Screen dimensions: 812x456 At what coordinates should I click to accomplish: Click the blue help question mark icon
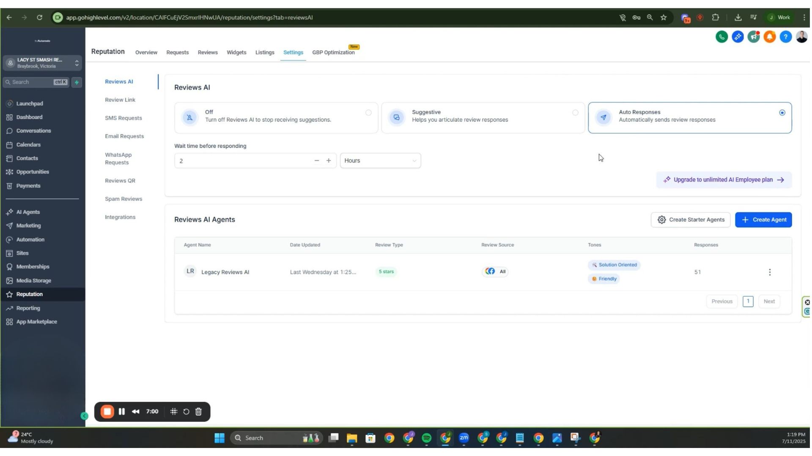(x=785, y=37)
